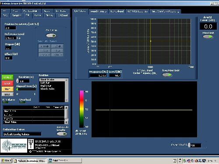Click the calibration table scroll-up arrow
Image resolution: width=219 pixels, height=164 pixels.
pyautogui.click(x=66, y=108)
